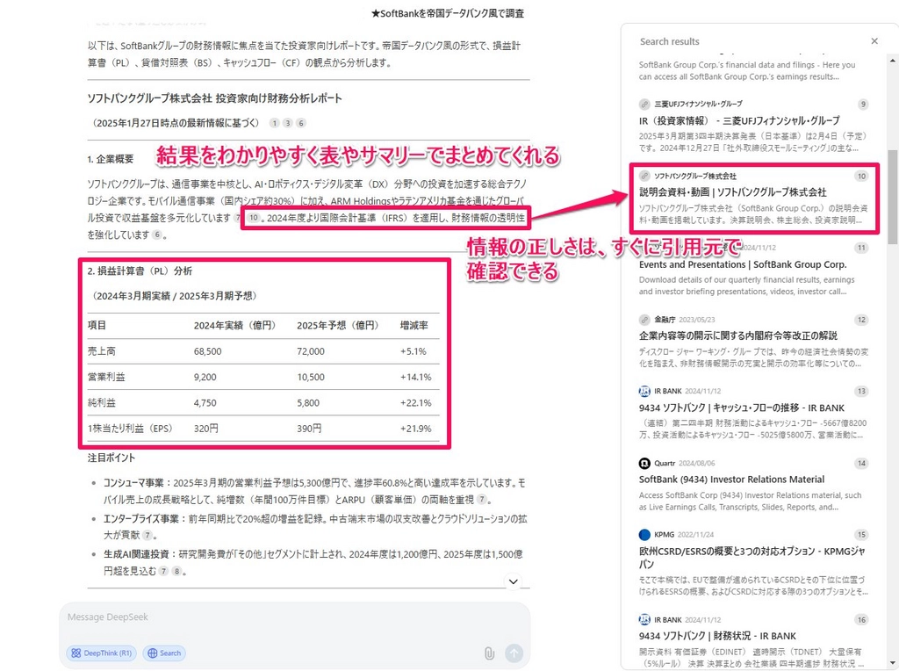This screenshot has width=899, height=671.
Task: Click IR BANK favicon for キャッシュ・フロー result
Action: pyautogui.click(x=644, y=391)
